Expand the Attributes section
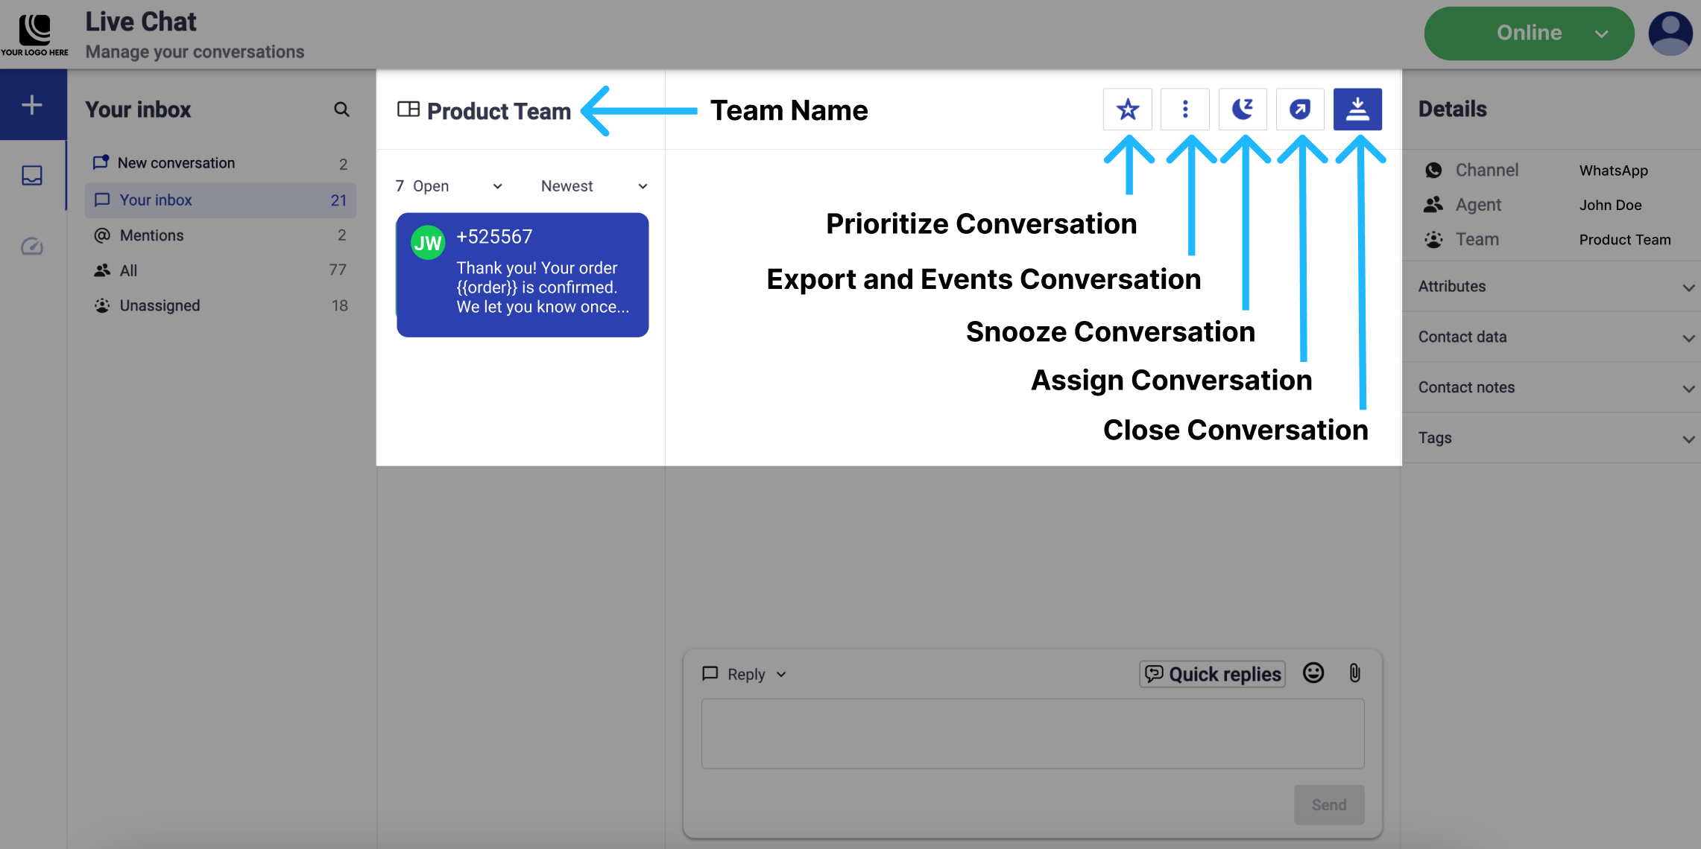1701x849 pixels. pos(1554,287)
